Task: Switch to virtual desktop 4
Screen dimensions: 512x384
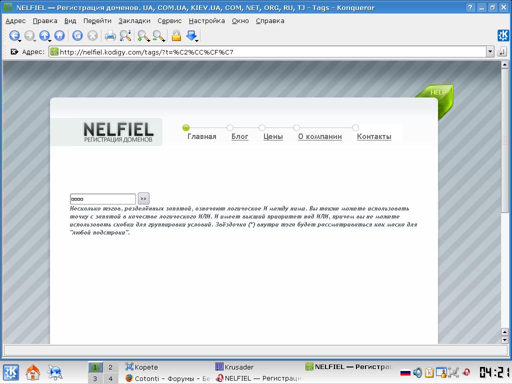Action: coord(110,378)
